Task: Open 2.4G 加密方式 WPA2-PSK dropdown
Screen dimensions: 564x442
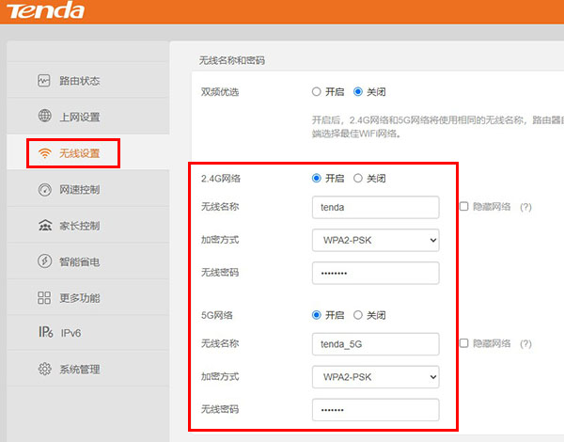Action: (375, 240)
